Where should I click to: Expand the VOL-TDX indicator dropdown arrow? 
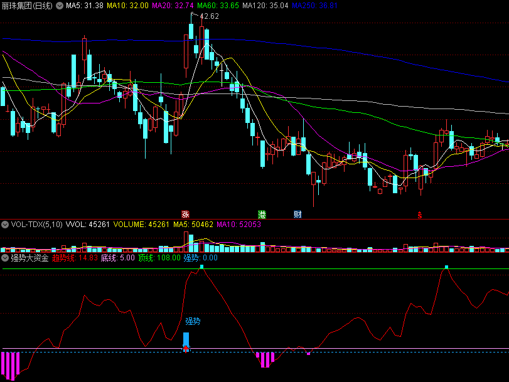click(x=5, y=225)
